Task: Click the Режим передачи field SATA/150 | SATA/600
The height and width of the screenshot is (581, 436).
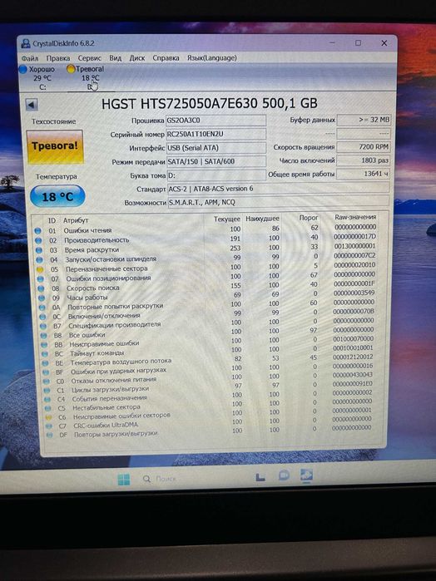Action: [216, 161]
